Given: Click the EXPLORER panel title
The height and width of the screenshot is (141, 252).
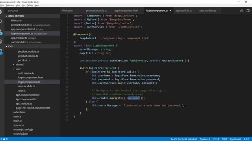Looking at the screenshot, I should 13,11.
